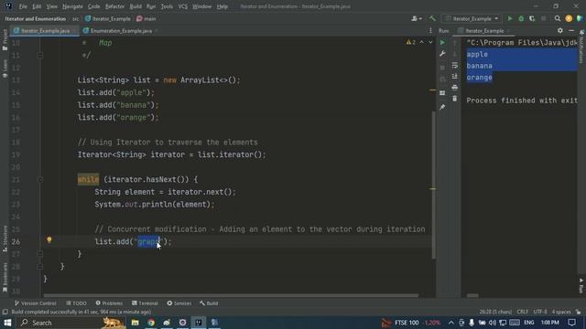This screenshot has height=329, width=586.
Task: Open Terminal tool window
Action: tap(145, 303)
